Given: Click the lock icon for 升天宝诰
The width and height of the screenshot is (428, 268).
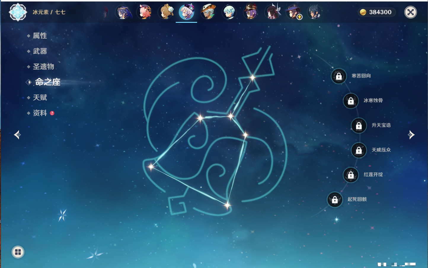Looking at the screenshot, I should coord(359,126).
